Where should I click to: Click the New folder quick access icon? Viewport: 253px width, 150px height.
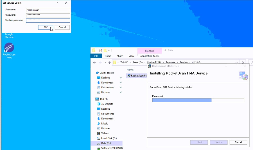click(x=105, y=50)
